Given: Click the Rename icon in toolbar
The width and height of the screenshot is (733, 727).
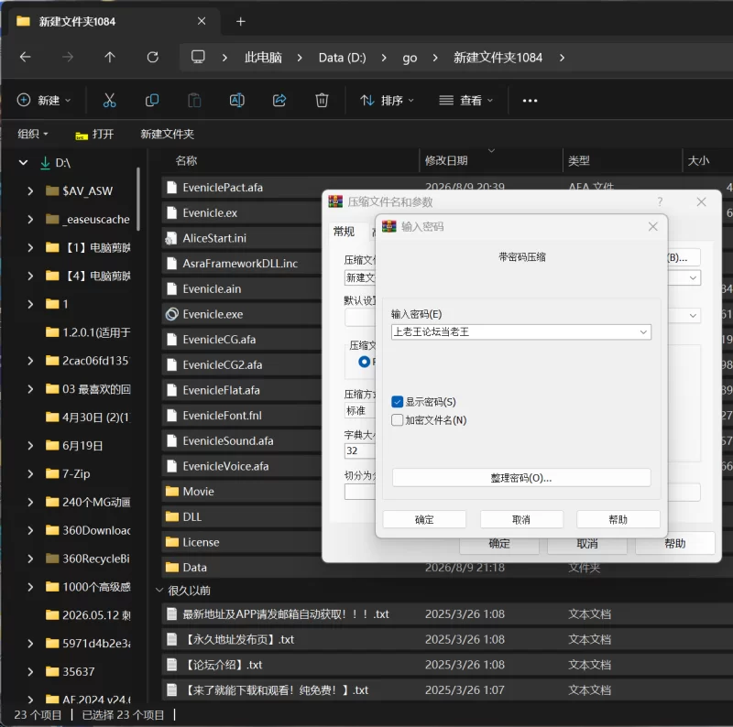Looking at the screenshot, I should coord(237,100).
